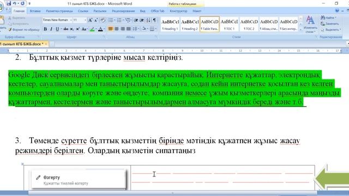Open the change case Aa dropdown
Image resolution: width=349 pixels, height=196 pixels.
click(85, 29)
